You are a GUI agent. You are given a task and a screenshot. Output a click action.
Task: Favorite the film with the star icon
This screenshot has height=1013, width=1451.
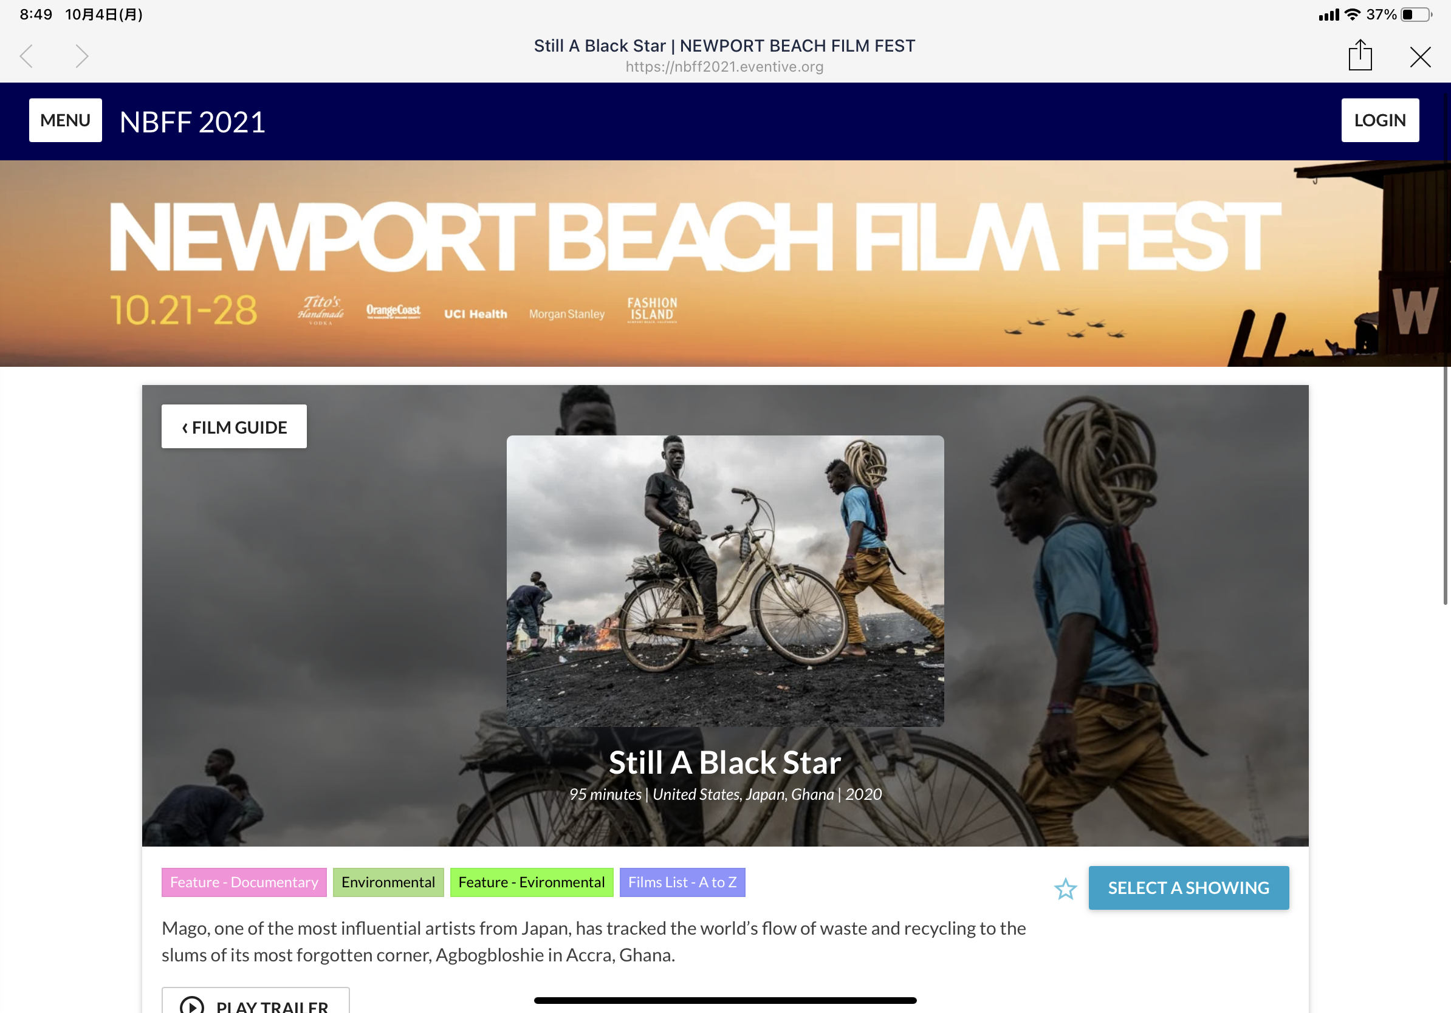(1065, 889)
